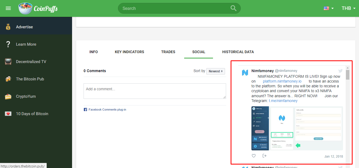Open the t.me/nimfamoney Telegram link

(283, 101)
